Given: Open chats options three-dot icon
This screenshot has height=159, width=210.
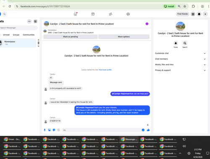Looking at the screenshot, I should point(29,21).
